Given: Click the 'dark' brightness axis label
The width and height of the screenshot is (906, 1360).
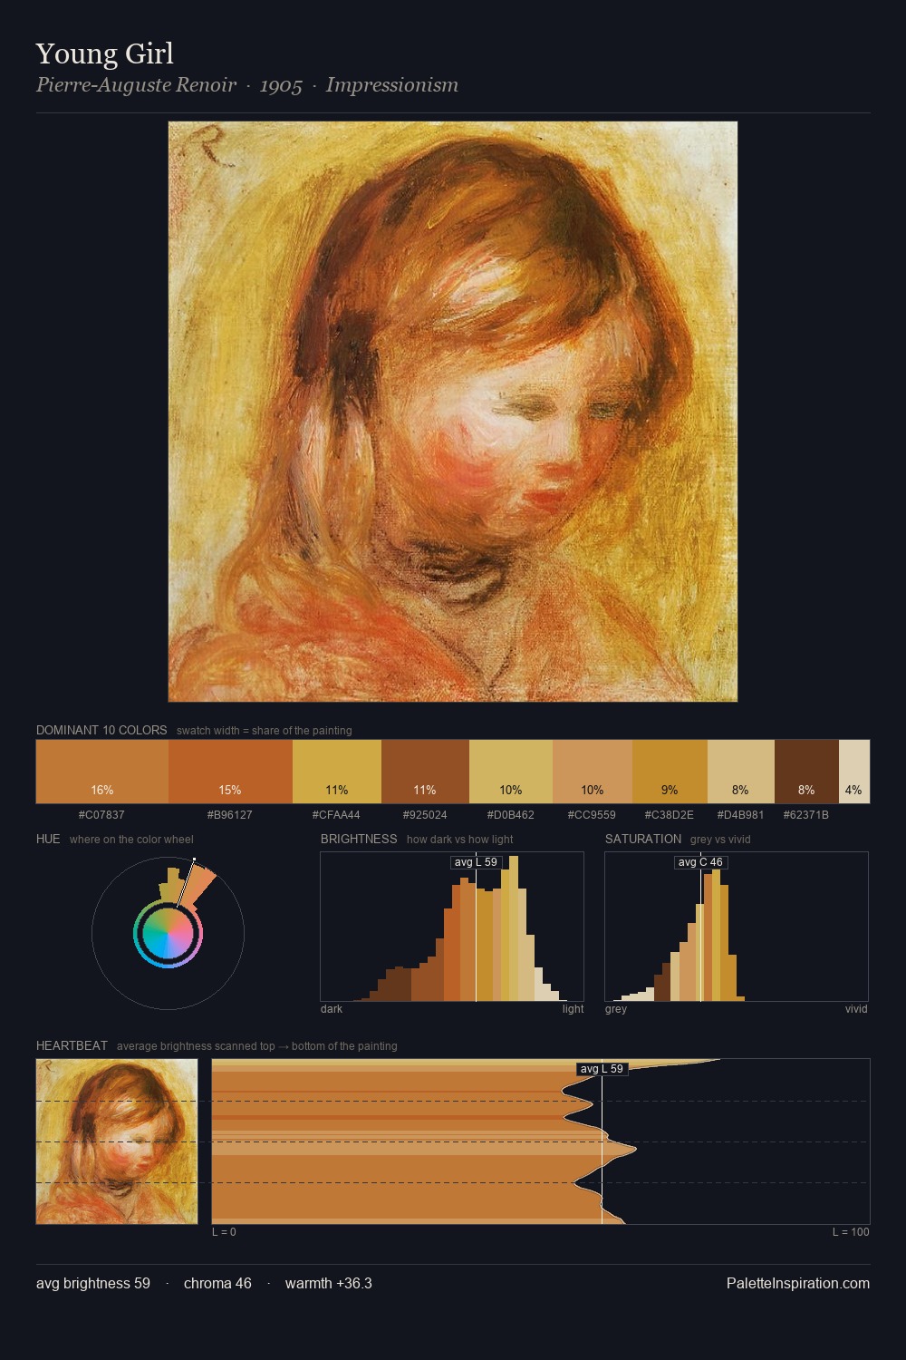Looking at the screenshot, I should 332,1009.
